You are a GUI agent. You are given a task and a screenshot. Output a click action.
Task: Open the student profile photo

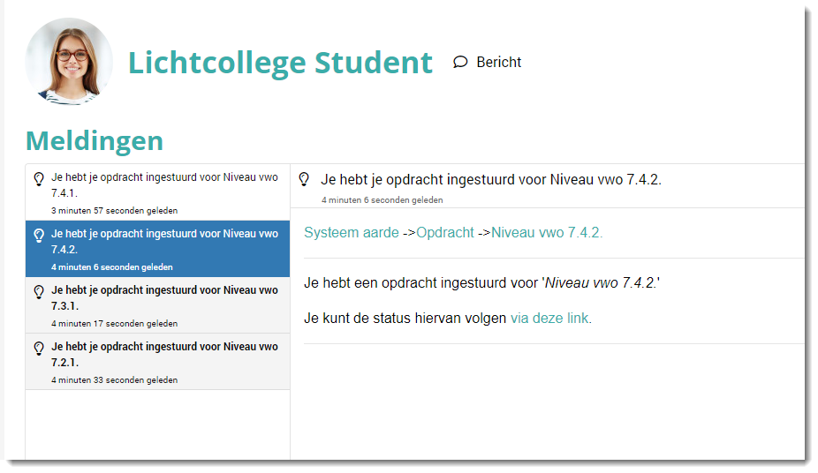[x=69, y=62]
